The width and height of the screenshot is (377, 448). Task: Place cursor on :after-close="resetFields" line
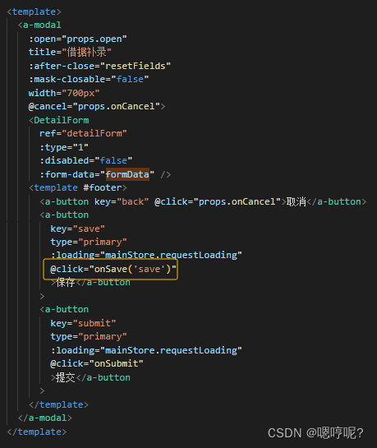click(x=99, y=66)
